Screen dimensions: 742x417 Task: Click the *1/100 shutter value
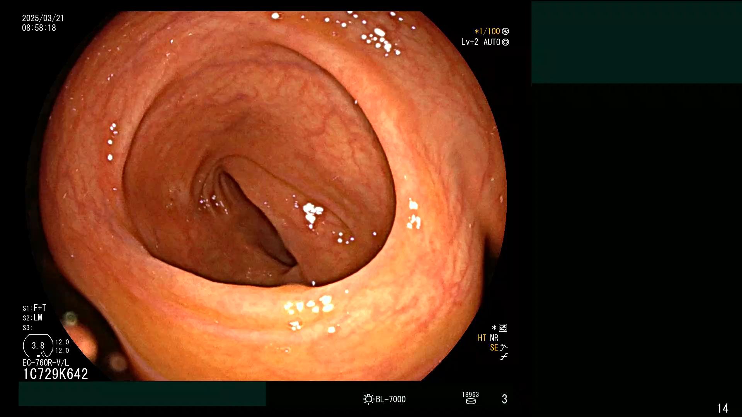click(487, 31)
